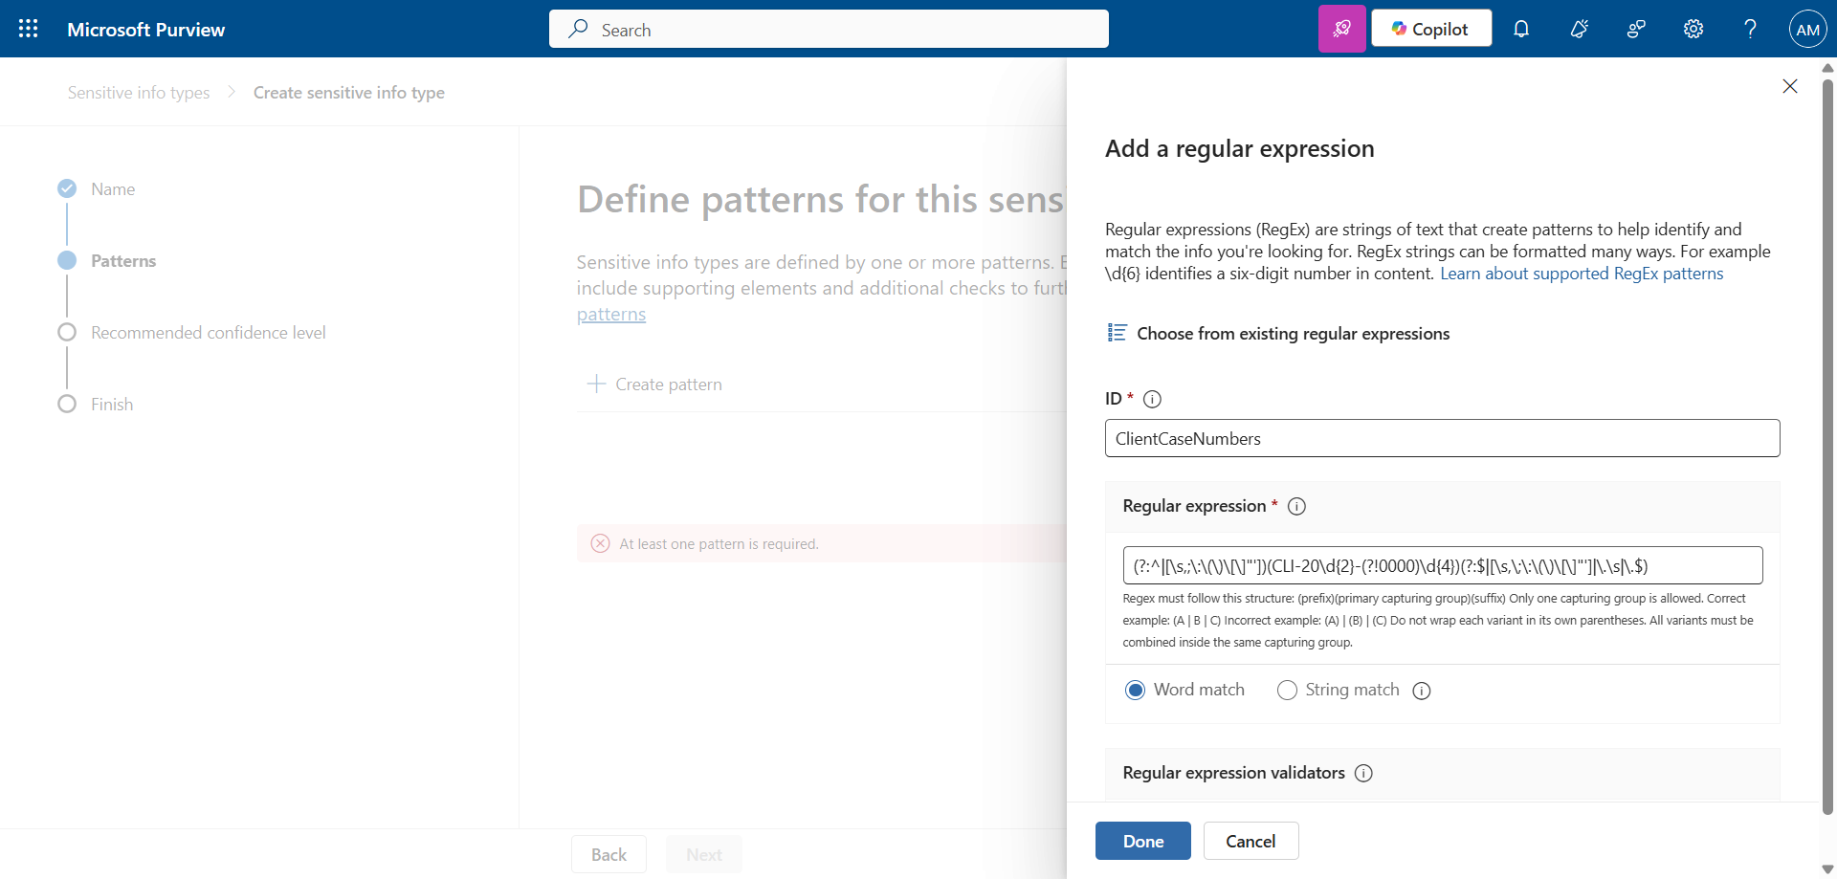The height and width of the screenshot is (879, 1837).
Task: Go to Sensitive info types breadcrumb
Action: pos(139,93)
